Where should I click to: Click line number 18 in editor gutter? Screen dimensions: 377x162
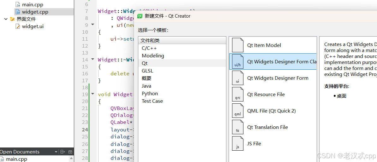(x=85, y=87)
